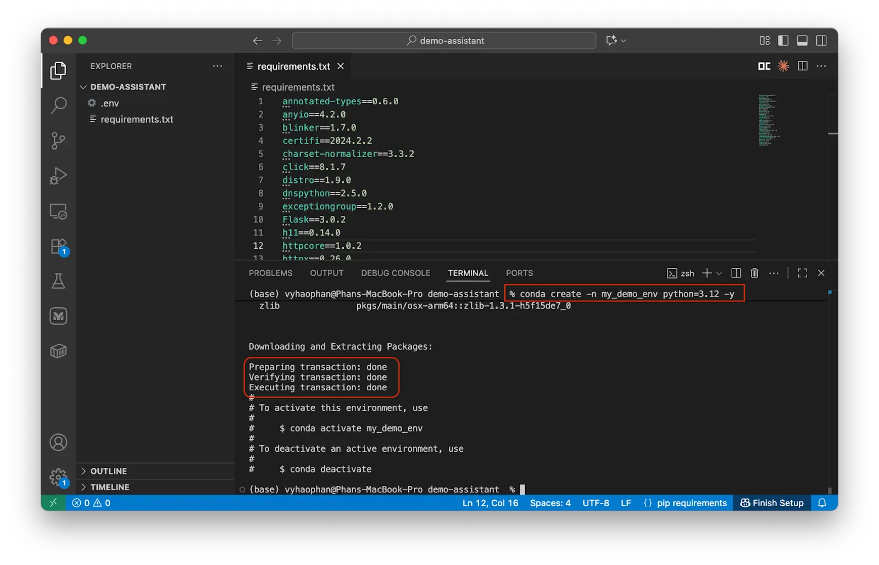The width and height of the screenshot is (879, 565).
Task: Open the Remote Explorer view
Action: pos(58,211)
